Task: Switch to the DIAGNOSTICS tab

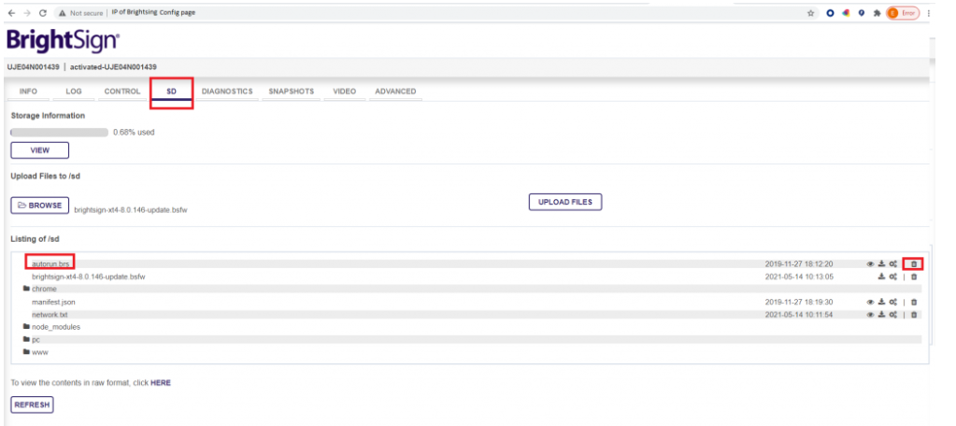Action: coord(227,92)
